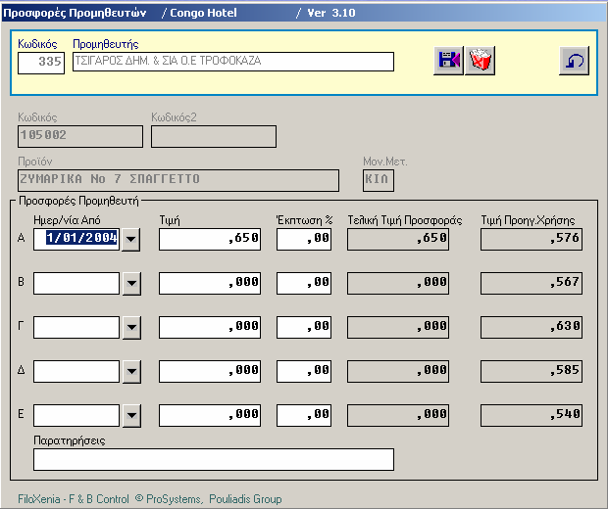Click the Προμηθευτής supplier name field
Viewport: 608px width, 509px height.
pyautogui.click(x=233, y=62)
